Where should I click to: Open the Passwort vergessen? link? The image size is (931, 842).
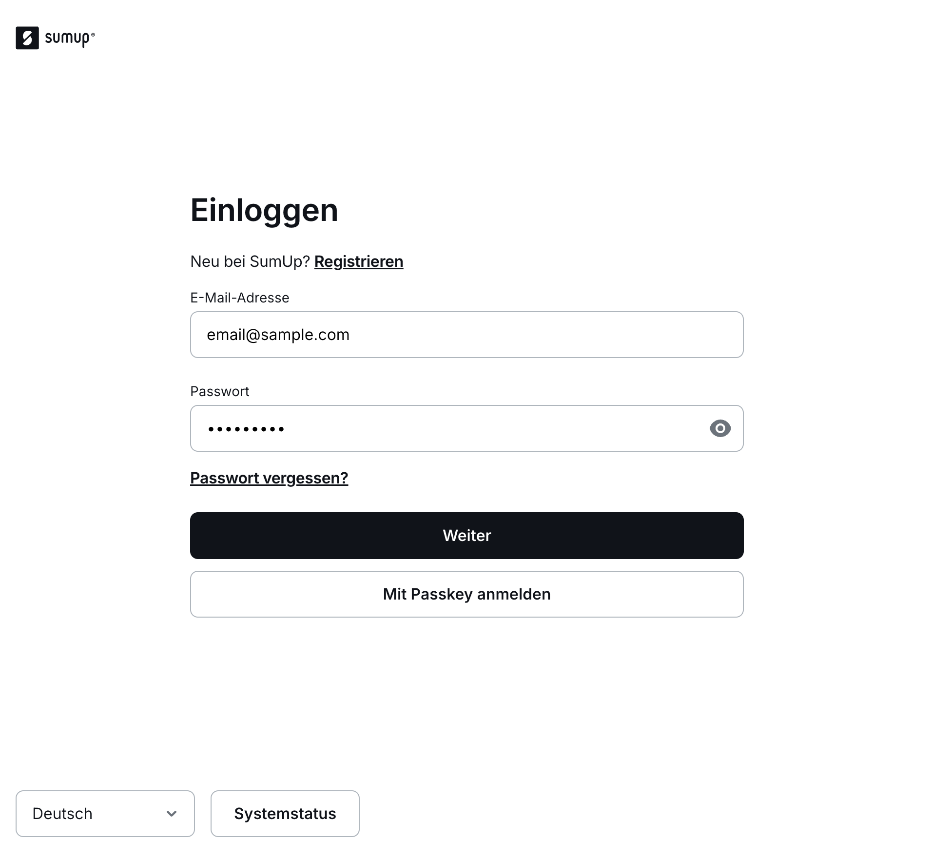click(269, 478)
